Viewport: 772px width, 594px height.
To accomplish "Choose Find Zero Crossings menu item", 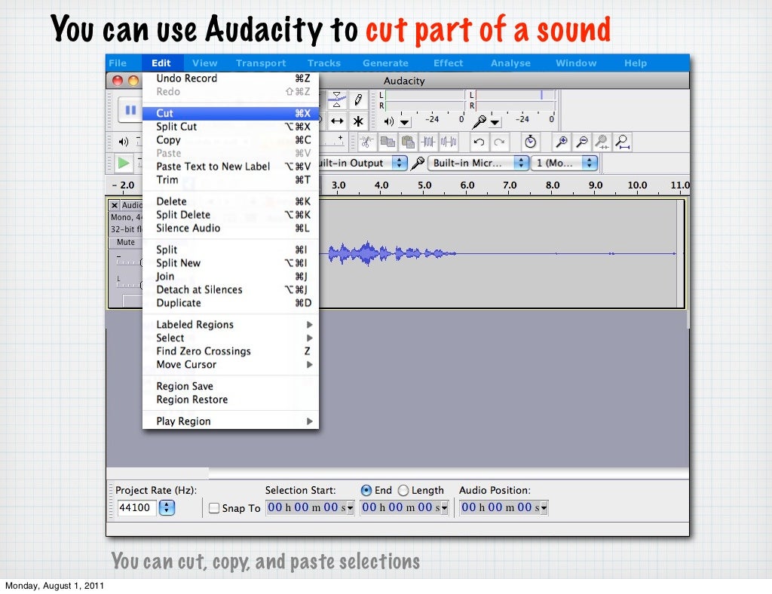I will (x=231, y=351).
